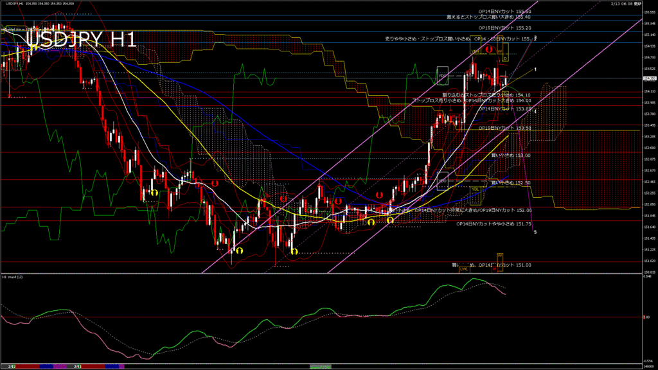
Task: Select the OP19日NYカット 155.20 line label
Action: (x=504, y=28)
